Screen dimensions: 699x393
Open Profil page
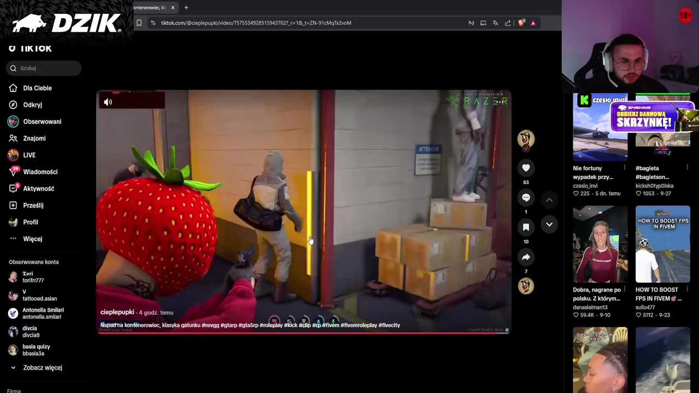pos(30,222)
